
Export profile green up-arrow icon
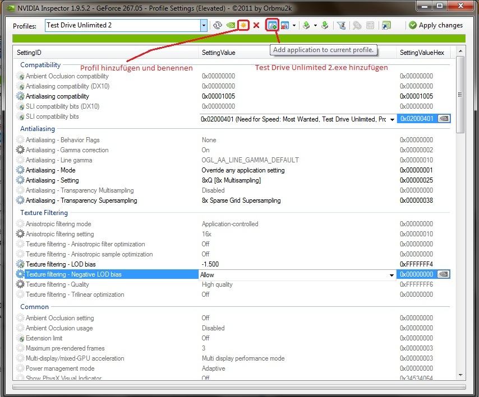[x=306, y=25]
